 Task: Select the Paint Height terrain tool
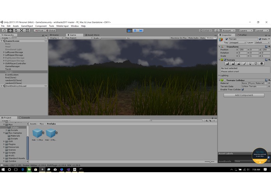233,64
